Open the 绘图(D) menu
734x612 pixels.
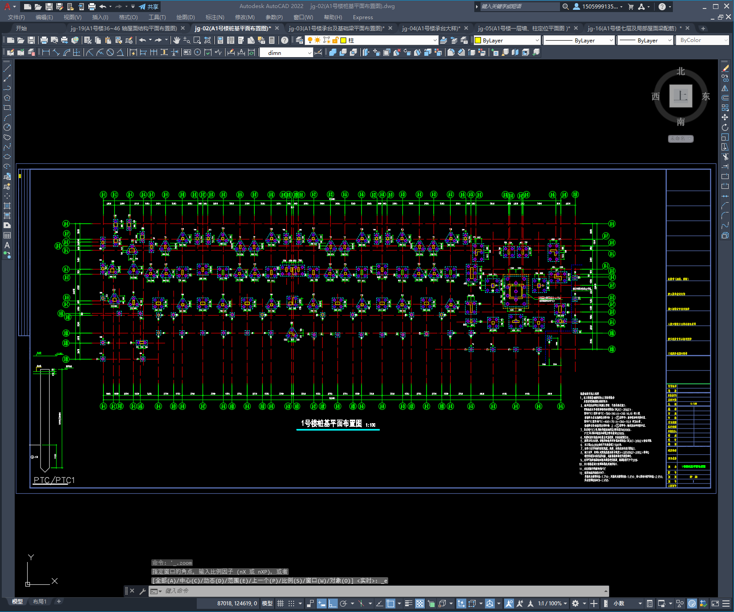(x=186, y=17)
